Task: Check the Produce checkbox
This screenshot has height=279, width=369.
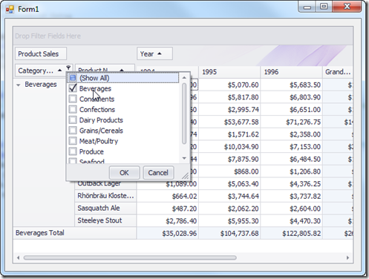Action: coord(73,151)
